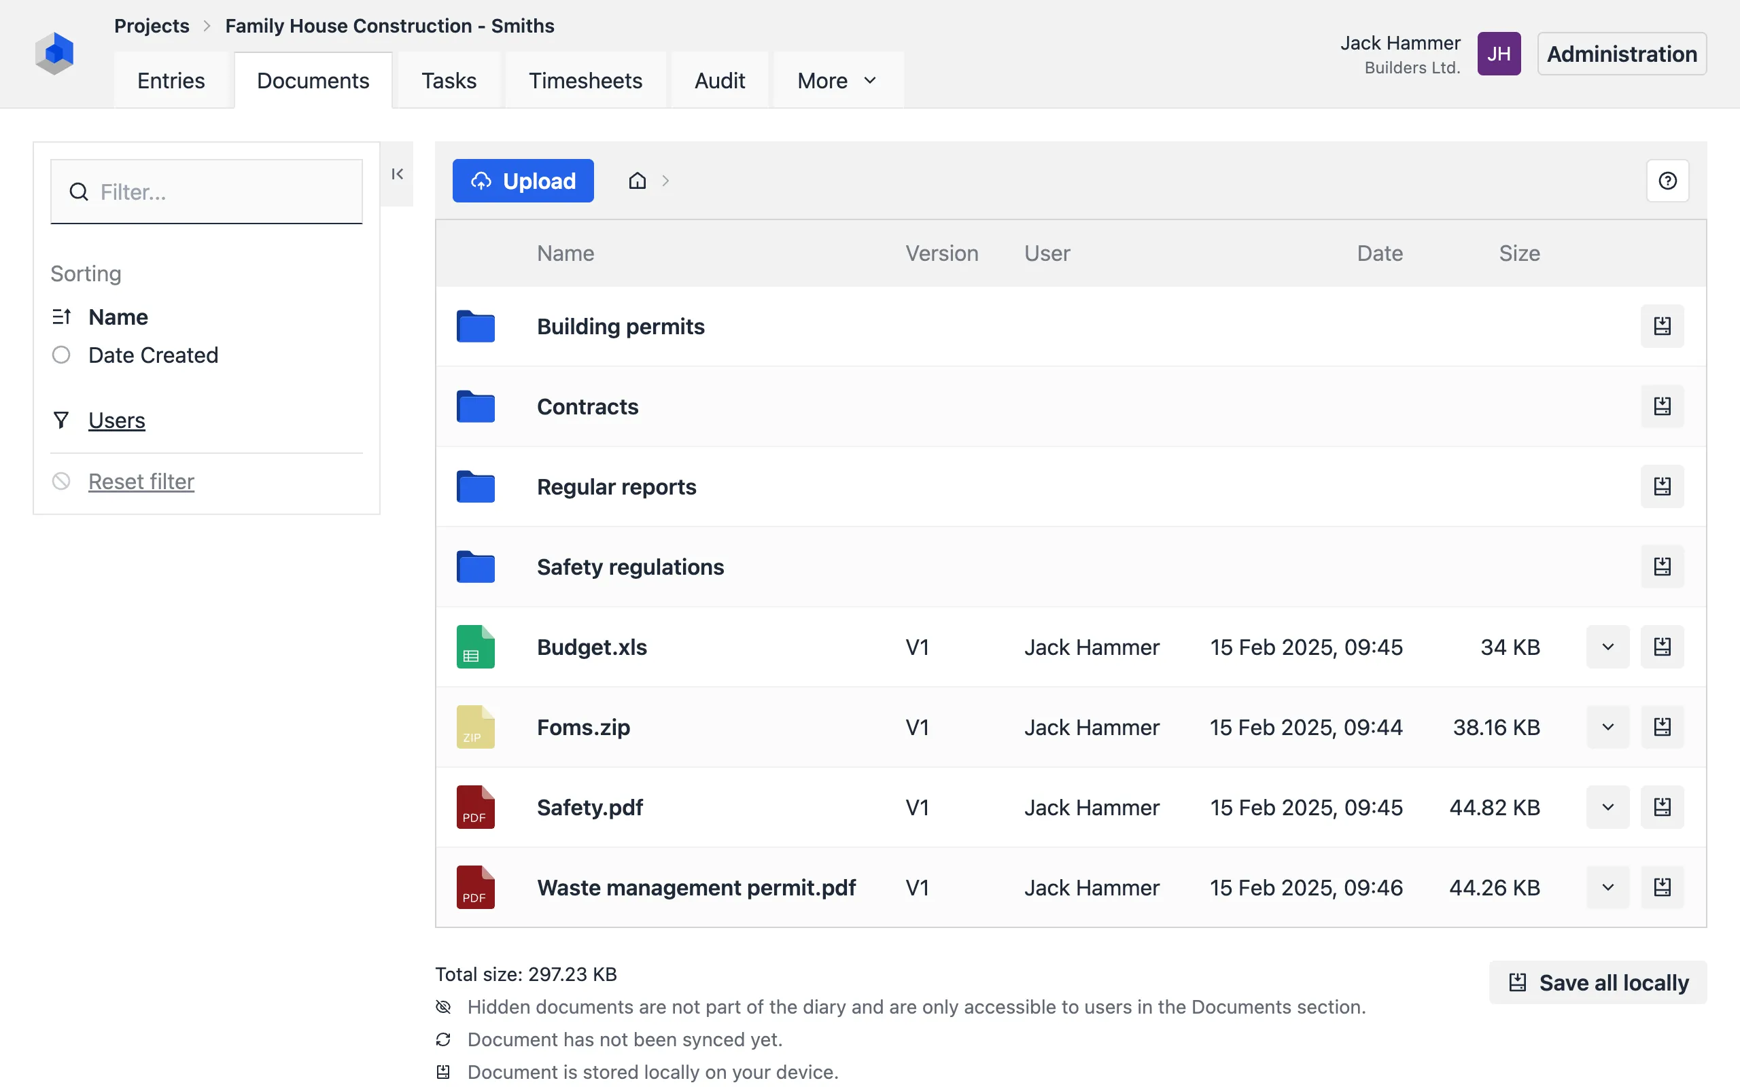1740x1087 pixels.
Task: Open the Safety regulations folder name
Action: coord(630,567)
